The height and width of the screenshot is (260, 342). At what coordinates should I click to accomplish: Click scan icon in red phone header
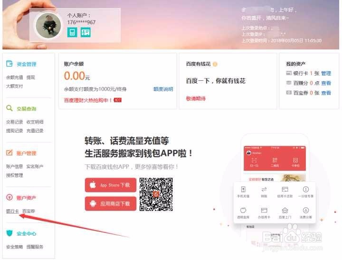[254, 161]
